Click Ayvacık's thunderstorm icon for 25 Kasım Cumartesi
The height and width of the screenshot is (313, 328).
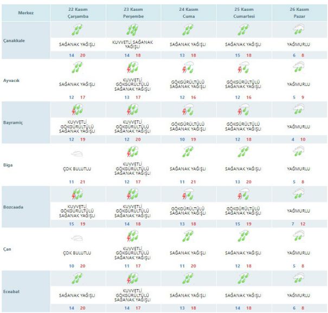point(243,68)
